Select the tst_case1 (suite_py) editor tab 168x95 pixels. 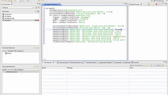point(51,4)
